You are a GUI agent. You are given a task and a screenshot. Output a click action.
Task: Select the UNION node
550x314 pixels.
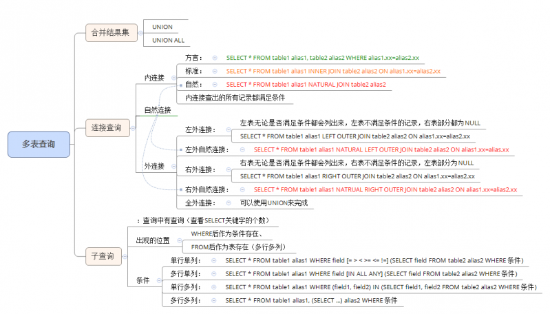[162, 27]
